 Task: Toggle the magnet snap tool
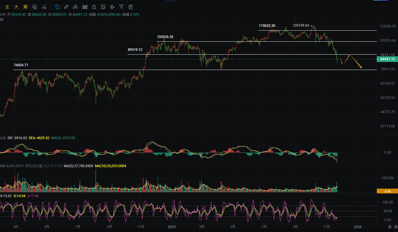(112, 7)
